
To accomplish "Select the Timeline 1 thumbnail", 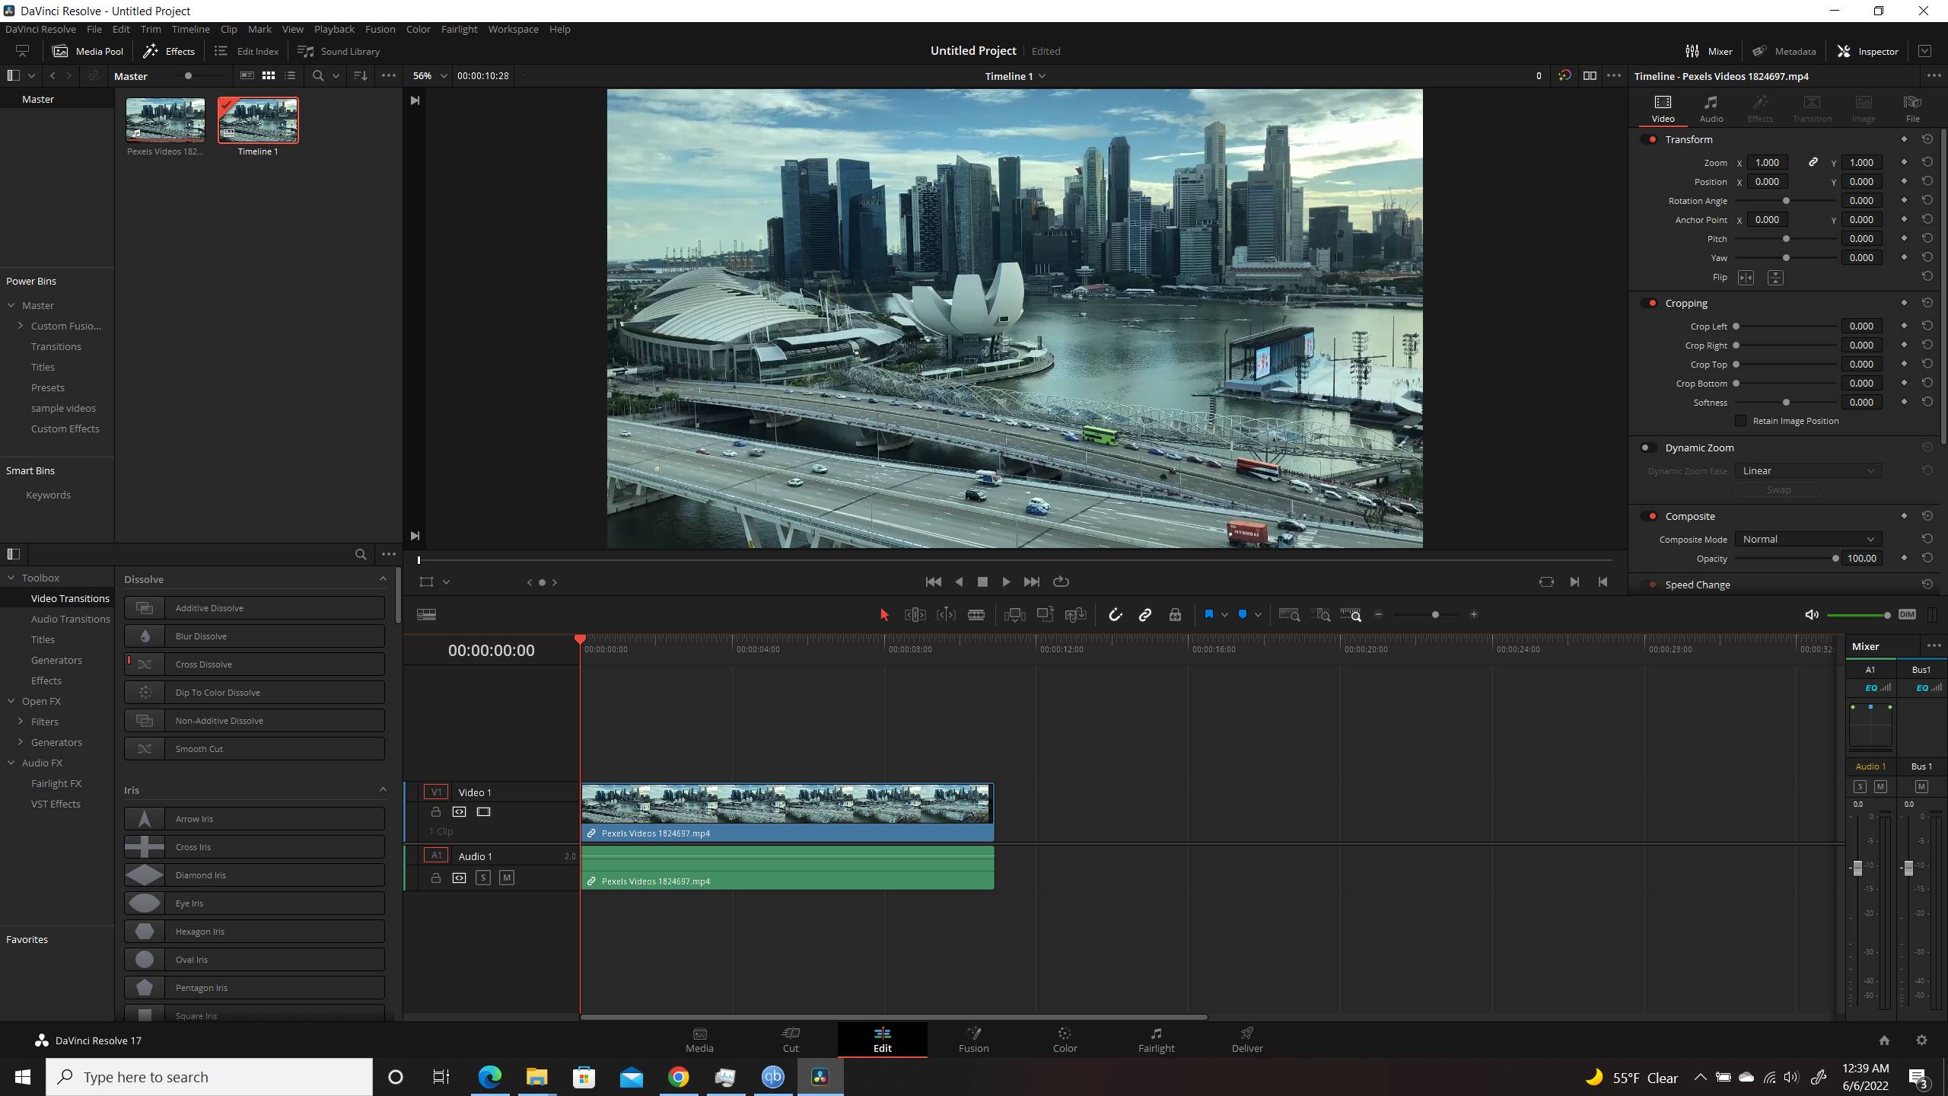I will click(258, 120).
